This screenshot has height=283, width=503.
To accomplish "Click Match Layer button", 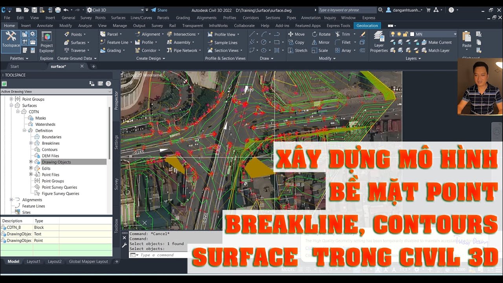I will pyautogui.click(x=435, y=50).
